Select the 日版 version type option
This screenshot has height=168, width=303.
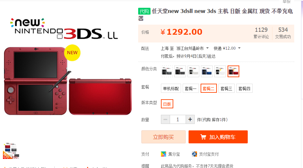(167, 104)
